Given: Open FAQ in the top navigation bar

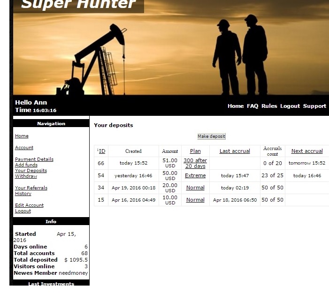Looking at the screenshot, I should click(x=252, y=106).
